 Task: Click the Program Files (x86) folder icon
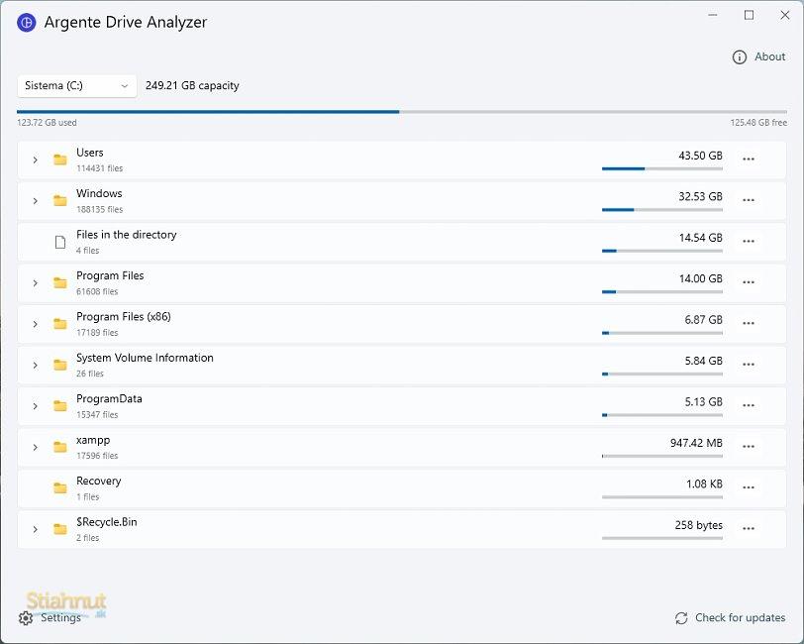click(60, 324)
